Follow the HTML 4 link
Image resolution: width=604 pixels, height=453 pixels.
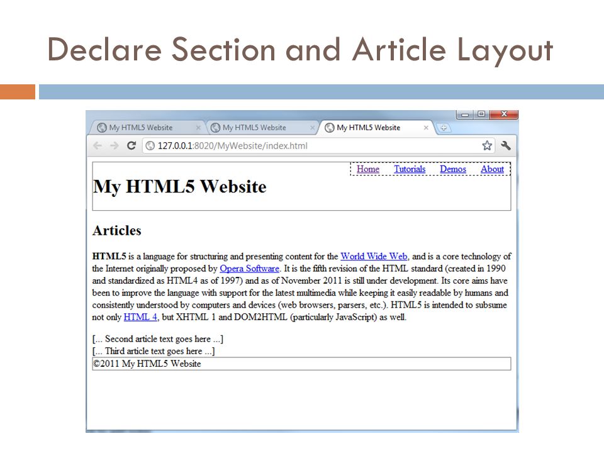(x=140, y=317)
